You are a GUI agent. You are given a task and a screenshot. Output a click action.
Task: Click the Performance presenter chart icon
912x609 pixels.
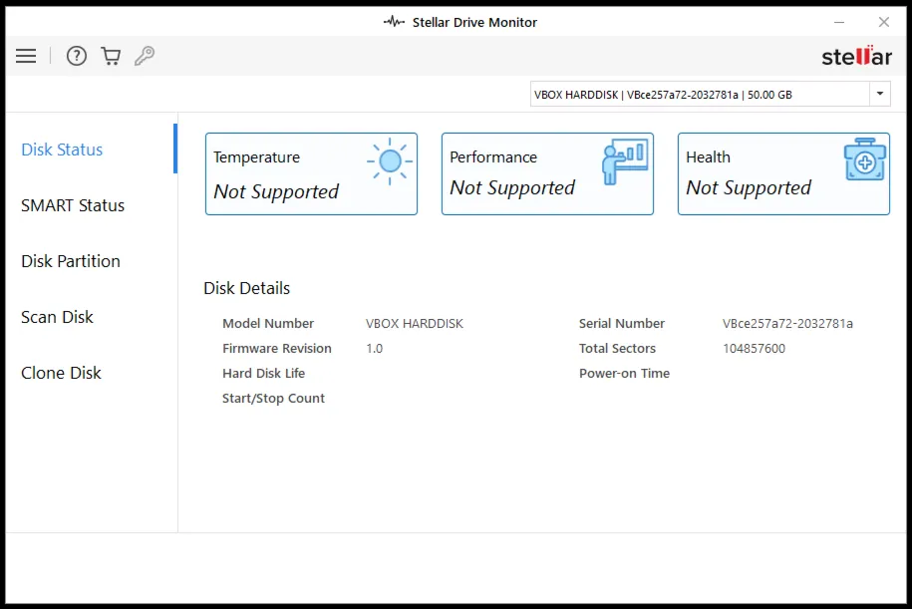coord(625,161)
